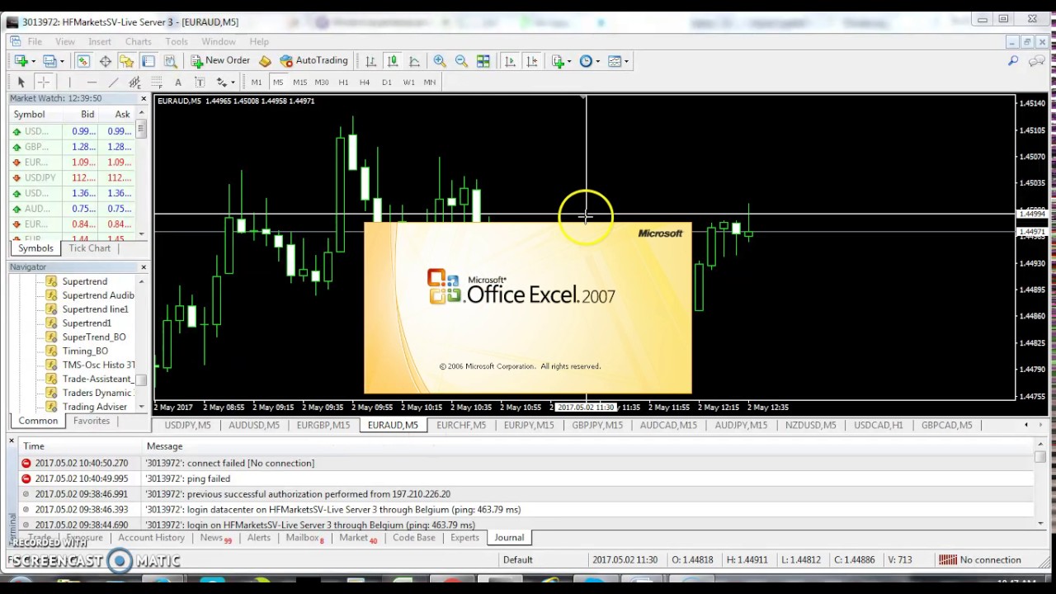The height and width of the screenshot is (594, 1056).
Task: Open the Insert menu
Action: click(100, 41)
